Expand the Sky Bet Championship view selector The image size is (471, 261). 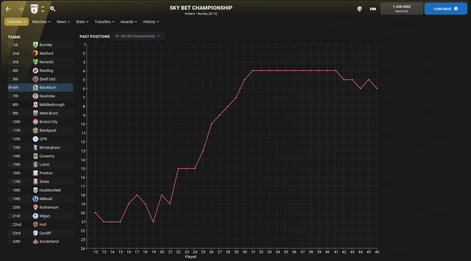138,36
